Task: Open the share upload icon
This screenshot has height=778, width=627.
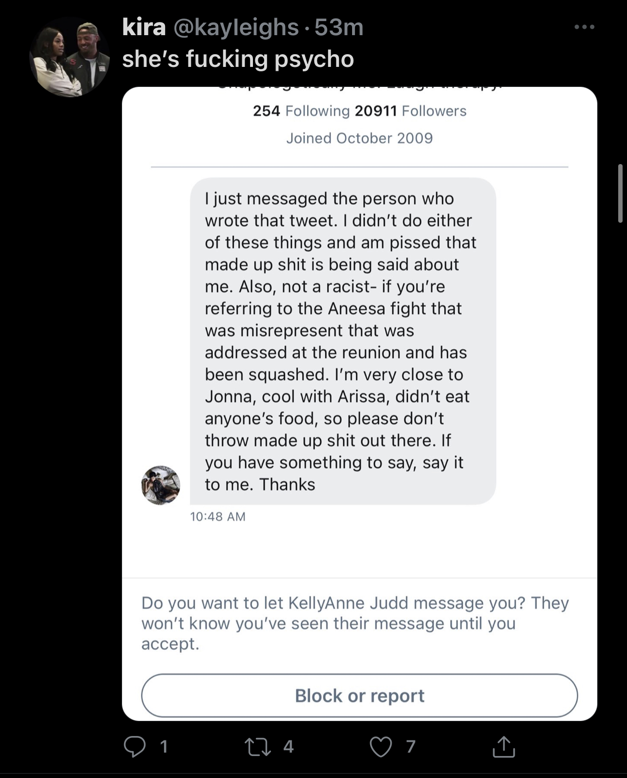Action: (503, 746)
